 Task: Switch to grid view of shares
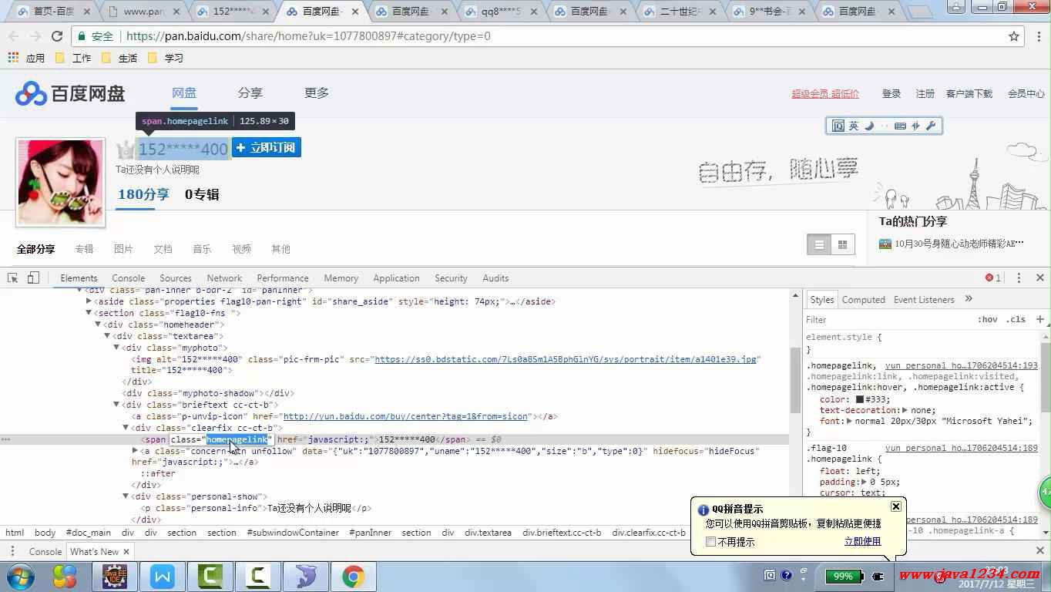click(x=842, y=244)
